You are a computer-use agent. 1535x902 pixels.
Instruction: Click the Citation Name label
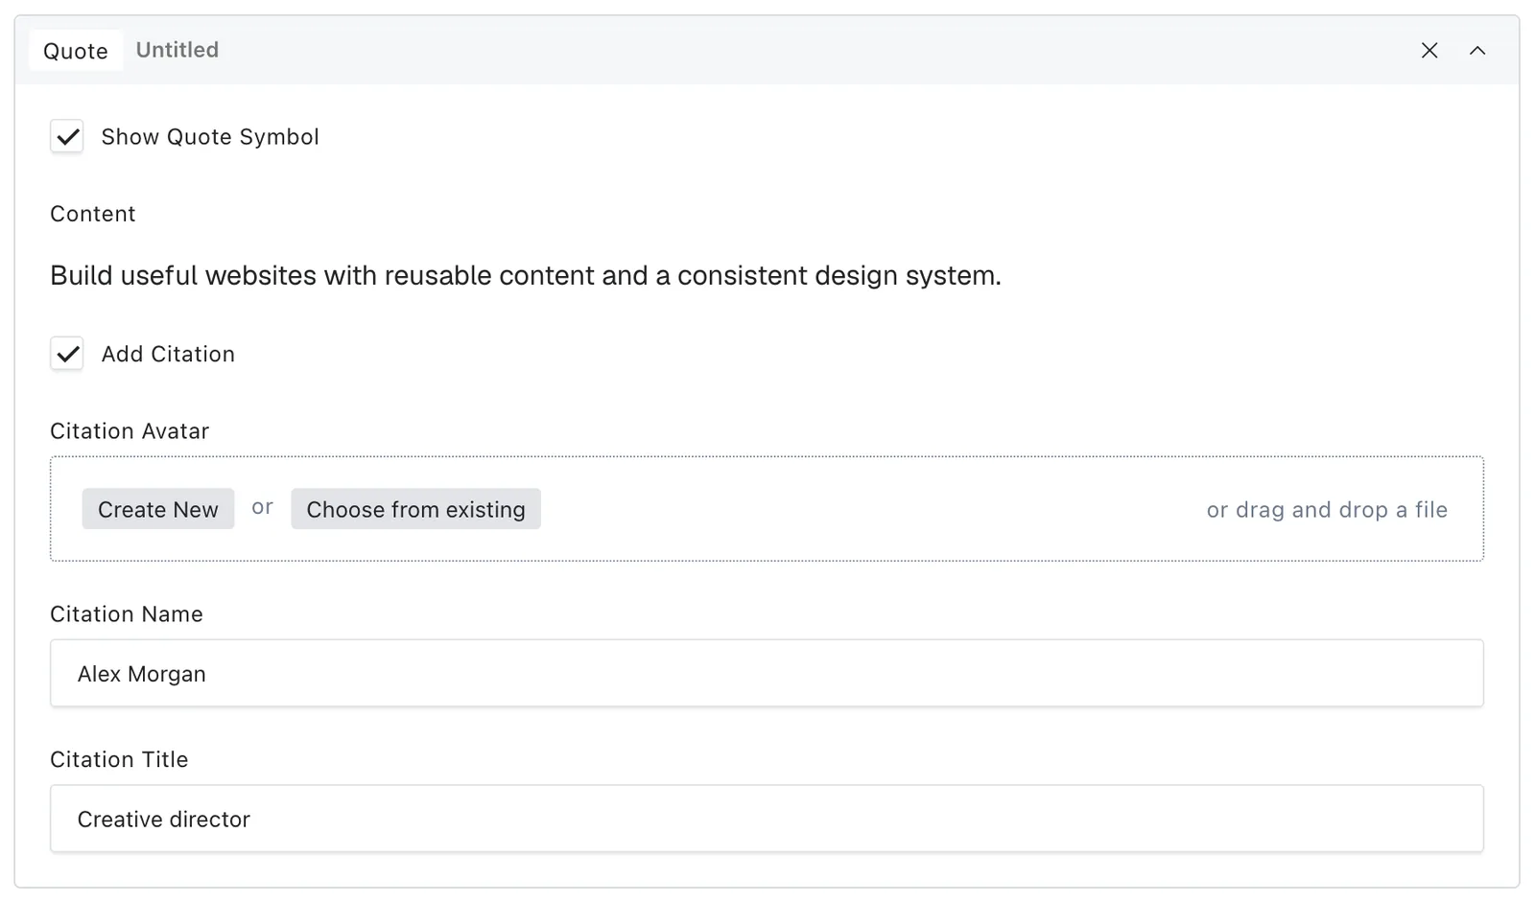coord(127,614)
